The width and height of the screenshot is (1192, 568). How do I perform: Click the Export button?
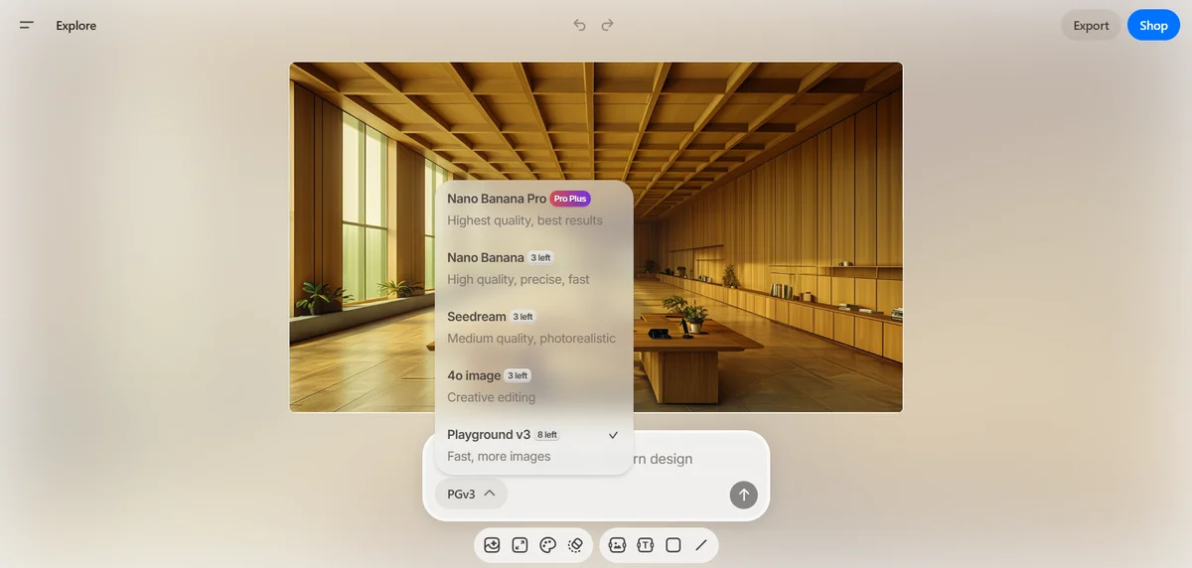point(1091,26)
